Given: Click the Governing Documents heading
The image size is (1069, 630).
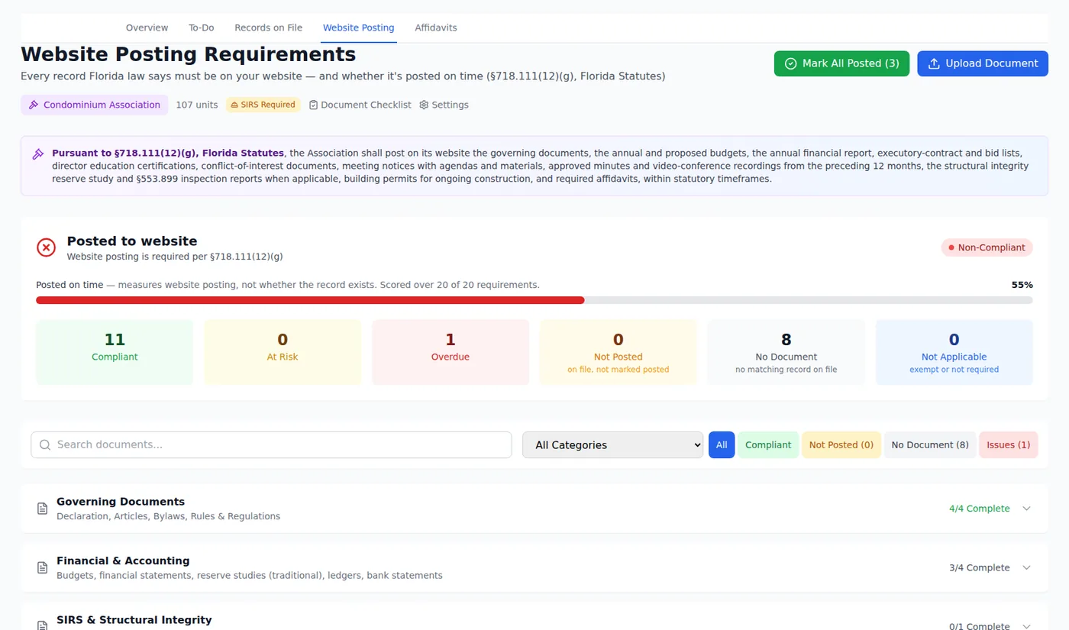Looking at the screenshot, I should 121,502.
